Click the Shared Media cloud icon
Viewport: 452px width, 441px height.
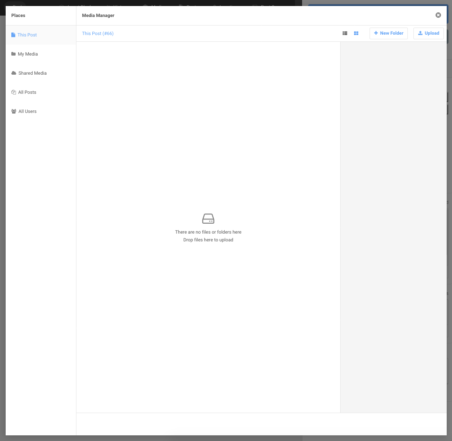[x=14, y=73]
